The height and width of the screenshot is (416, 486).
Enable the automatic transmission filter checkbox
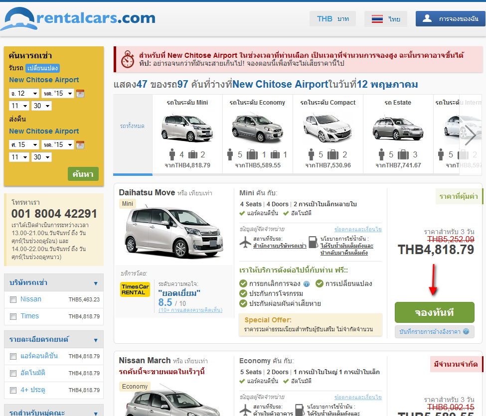13,373
